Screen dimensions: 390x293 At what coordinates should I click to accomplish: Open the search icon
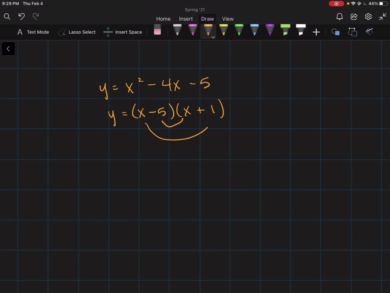tap(7, 16)
